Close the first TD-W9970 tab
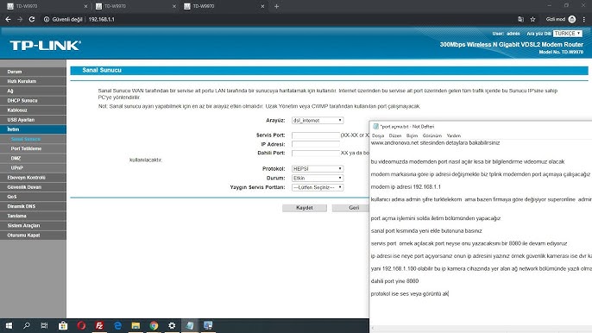The image size is (592, 333). (85, 6)
